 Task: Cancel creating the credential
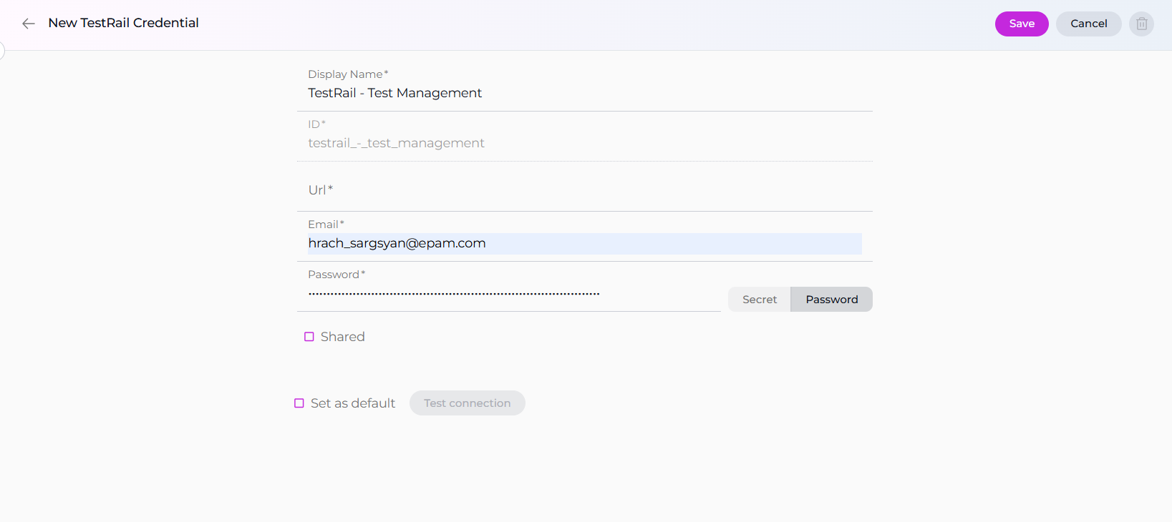coord(1088,24)
